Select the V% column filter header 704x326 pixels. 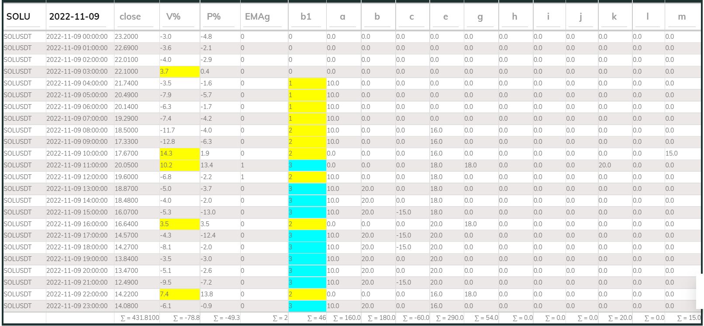click(179, 17)
